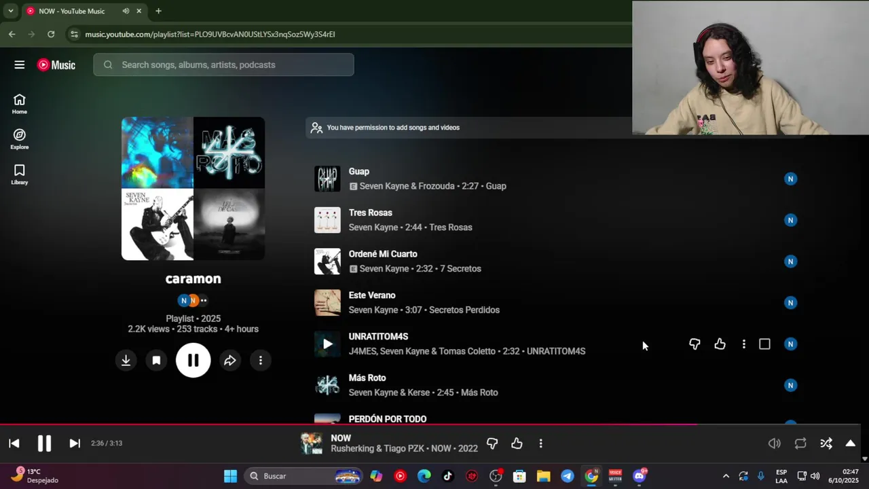
Task: Pause the caramon playlist with the big button
Action: click(193, 361)
